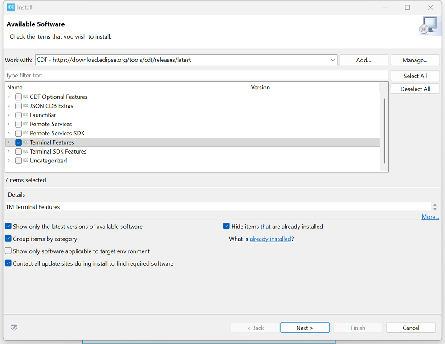Click the category icon beside Uncategorized
Viewport: 445px width, 344px height.
(26, 161)
